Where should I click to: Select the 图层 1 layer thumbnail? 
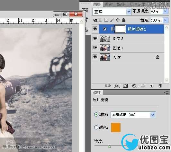105,48
